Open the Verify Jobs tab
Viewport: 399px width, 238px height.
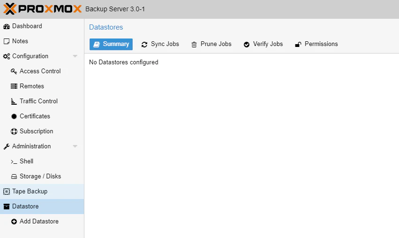[x=263, y=44]
